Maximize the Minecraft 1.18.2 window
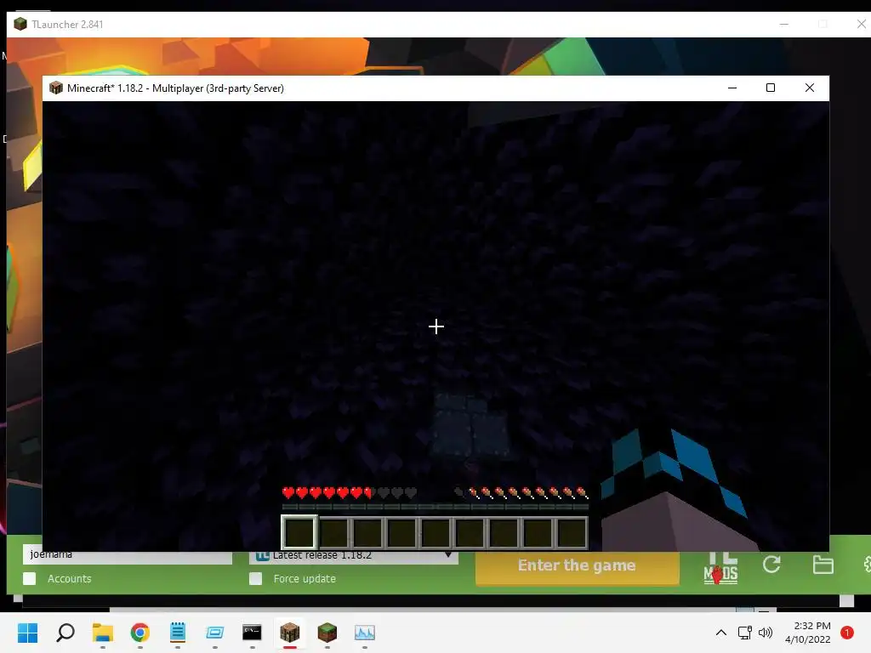 [771, 88]
